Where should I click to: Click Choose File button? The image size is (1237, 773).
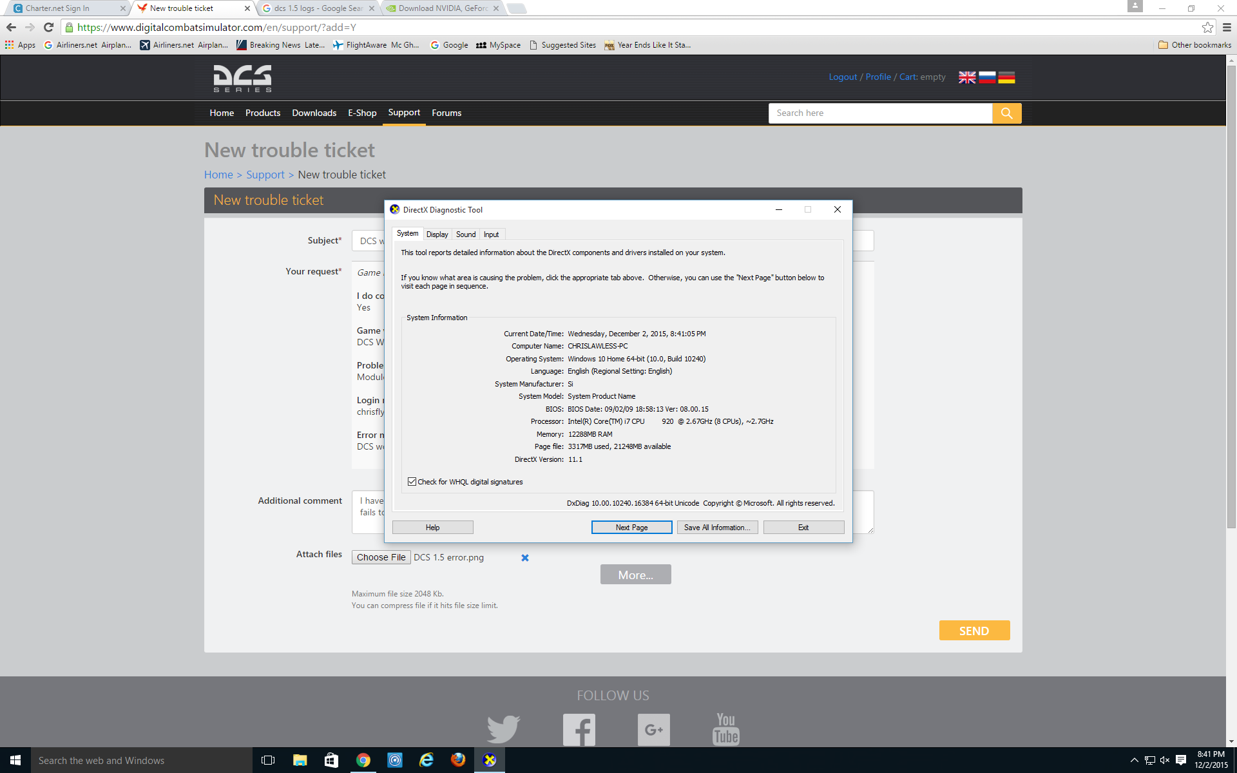tap(381, 557)
